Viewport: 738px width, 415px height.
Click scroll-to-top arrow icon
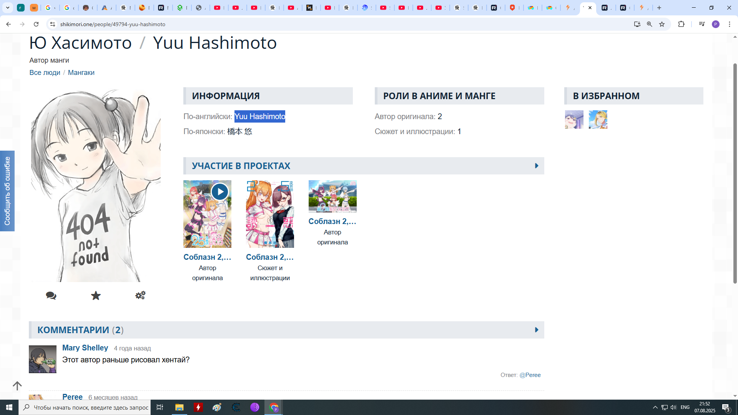(x=17, y=385)
